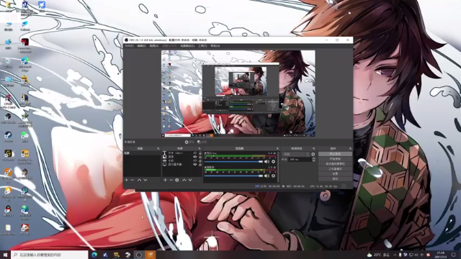Enable Studio Mode button
This screenshot has height=259, width=461.
pyautogui.click(x=335, y=169)
